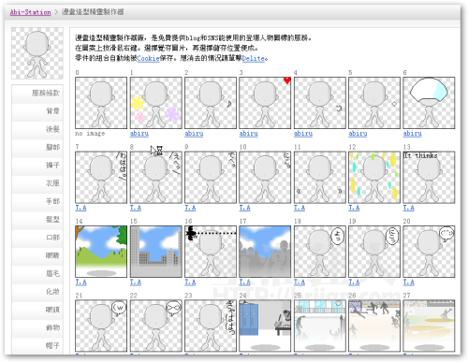Open the abiru link under thumbnail 3

(x=248, y=134)
